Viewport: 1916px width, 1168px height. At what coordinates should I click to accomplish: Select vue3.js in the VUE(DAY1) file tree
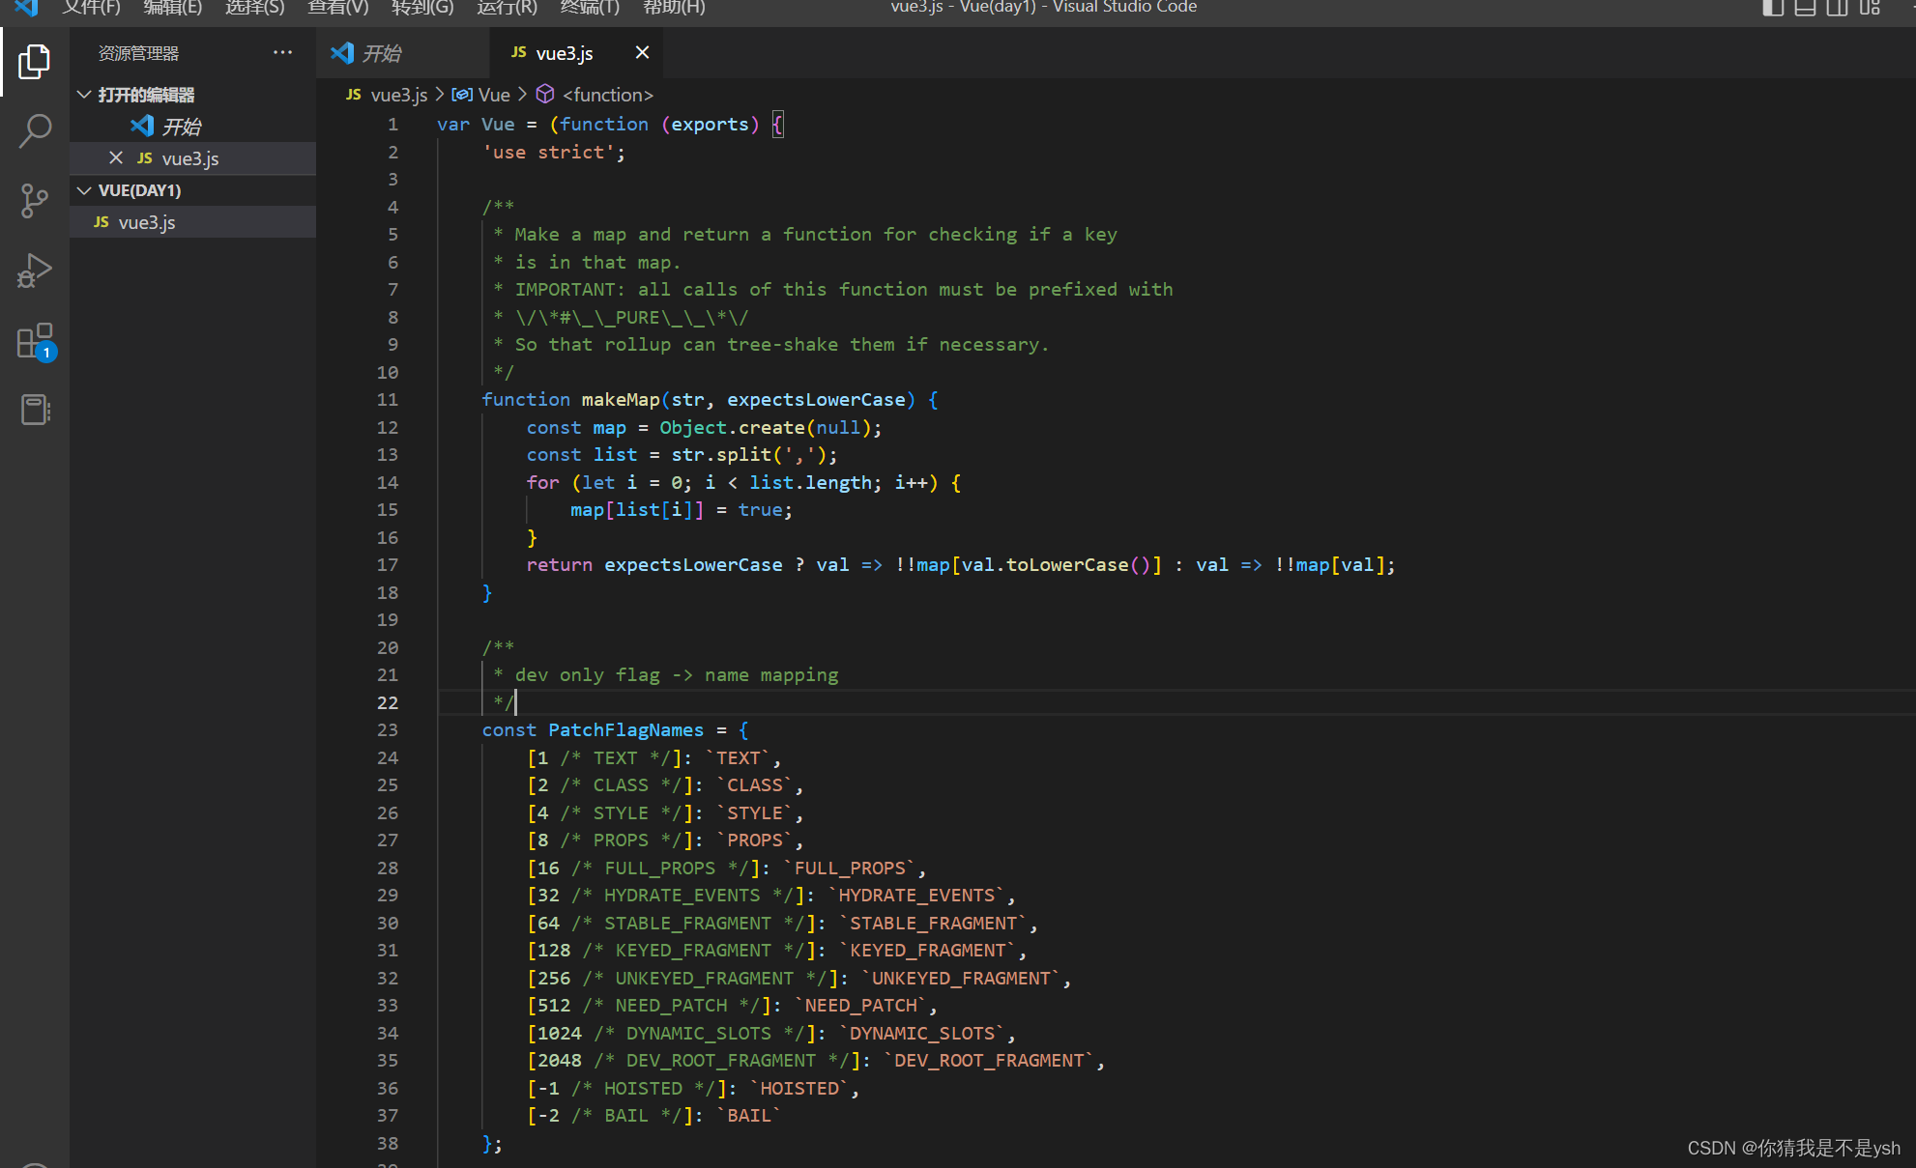147,222
